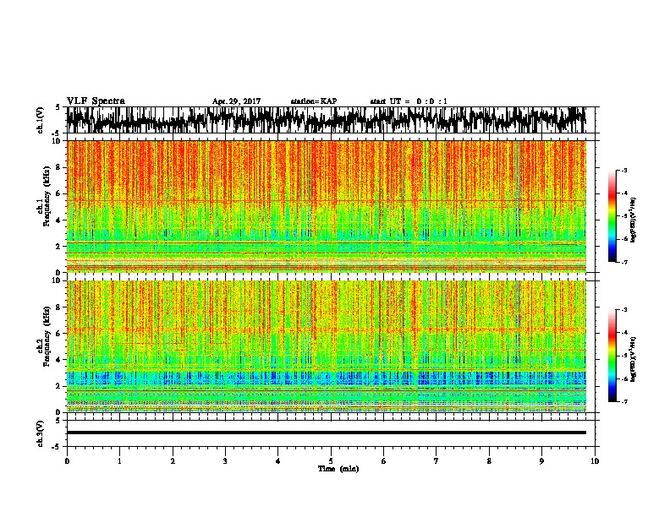
Task: Click the "-5" tick on ch.1(V) axis
Action: (57, 133)
